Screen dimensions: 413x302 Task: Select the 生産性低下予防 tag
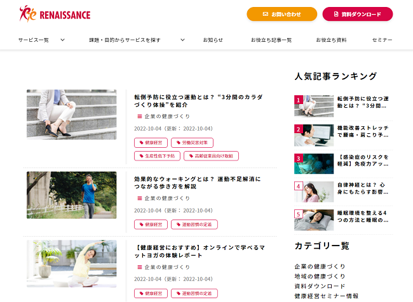(157, 155)
